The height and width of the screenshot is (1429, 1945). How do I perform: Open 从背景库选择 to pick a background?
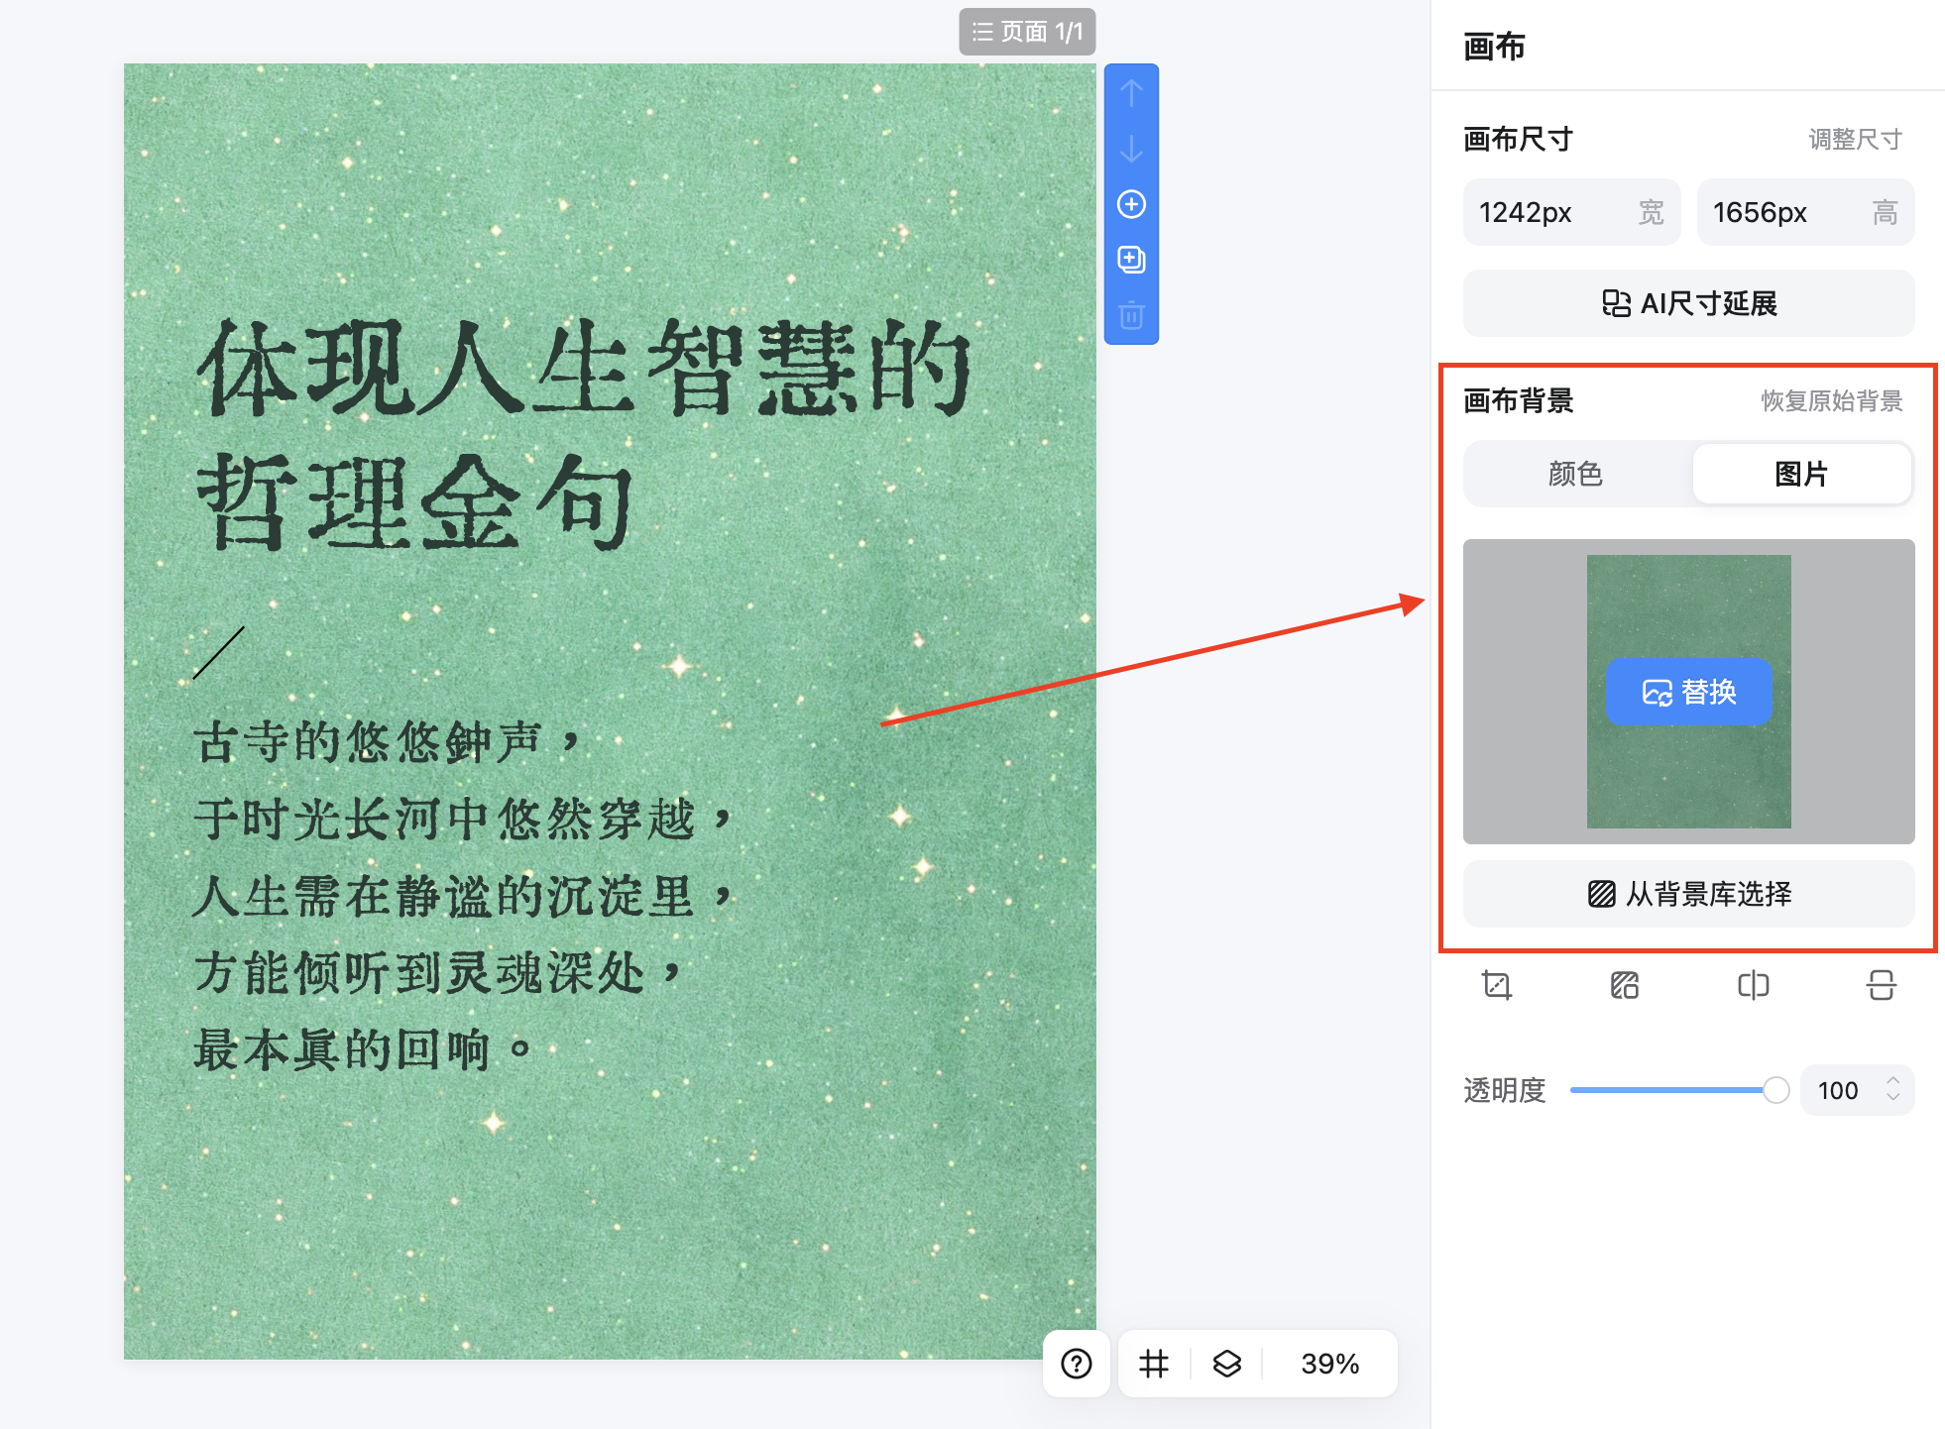tap(1687, 894)
